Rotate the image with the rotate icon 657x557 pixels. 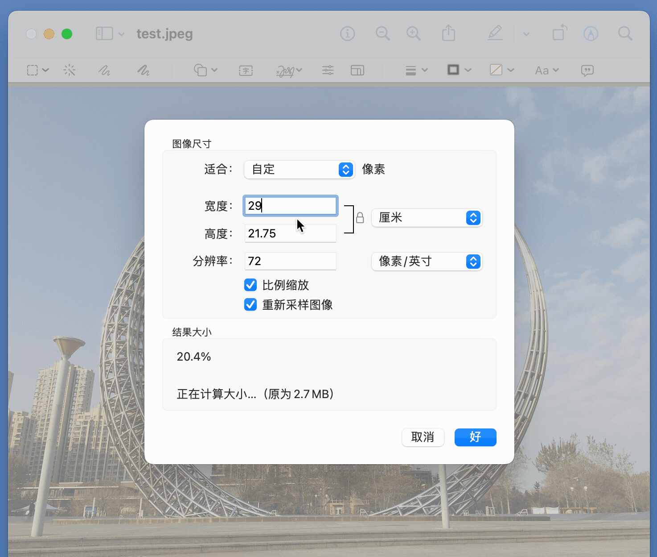click(x=560, y=33)
